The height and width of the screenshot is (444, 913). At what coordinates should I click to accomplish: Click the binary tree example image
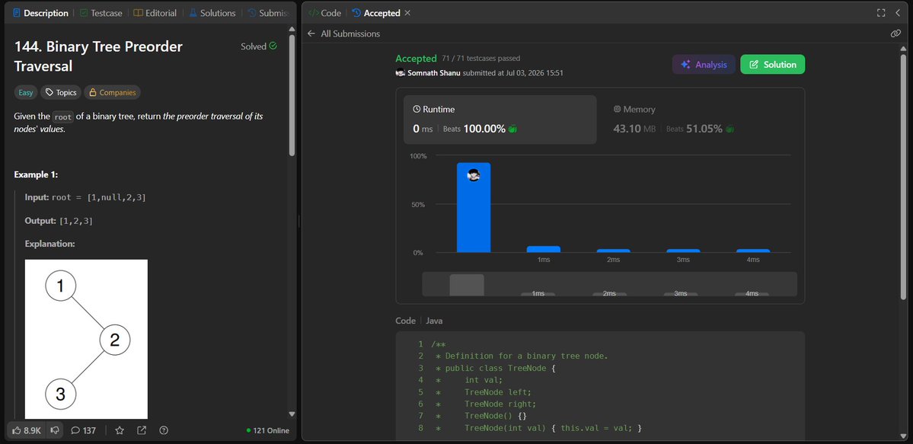pos(86,339)
